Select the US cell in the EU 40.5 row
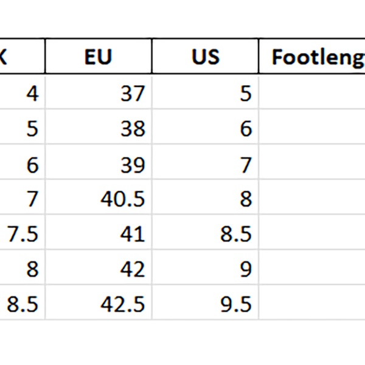The height and width of the screenshot is (365, 365). [205, 198]
